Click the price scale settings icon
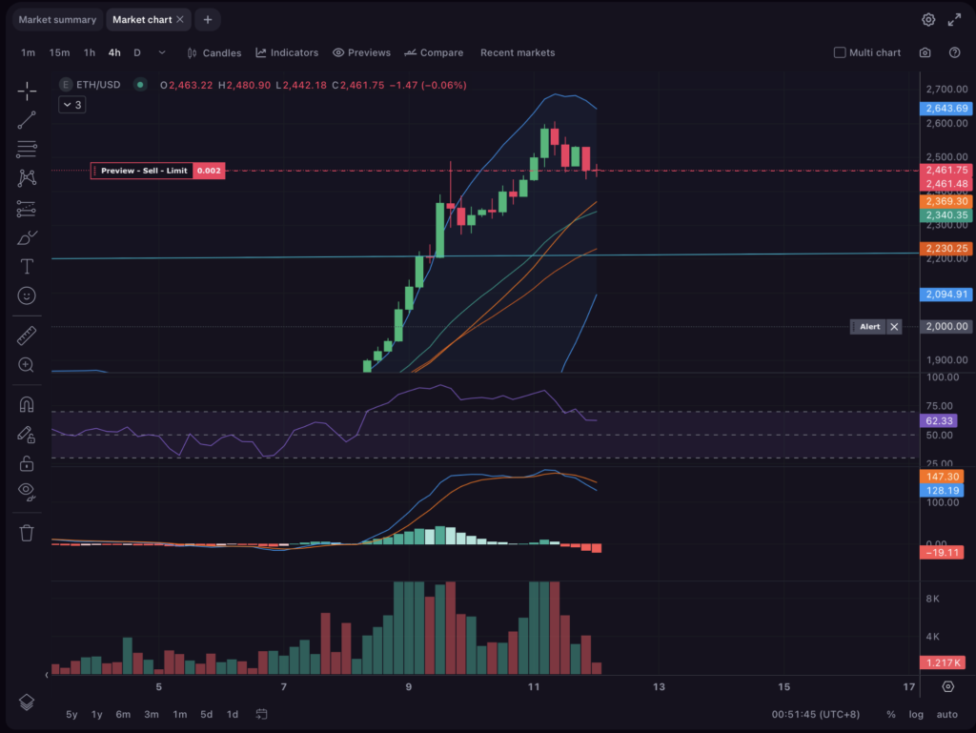Image resolution: width=976 pixels, height=733 pixels. tap(948, 687)
